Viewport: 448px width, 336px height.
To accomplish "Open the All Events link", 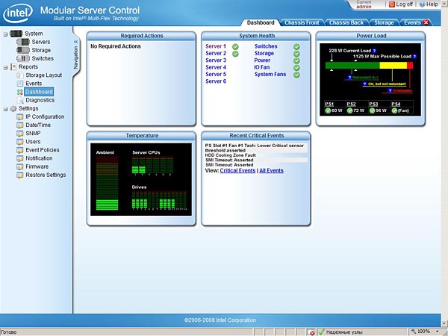I will (x=271, y=171).
